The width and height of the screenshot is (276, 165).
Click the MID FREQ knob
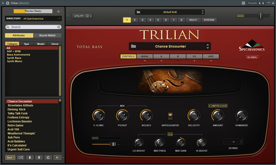tap(160, 143)
